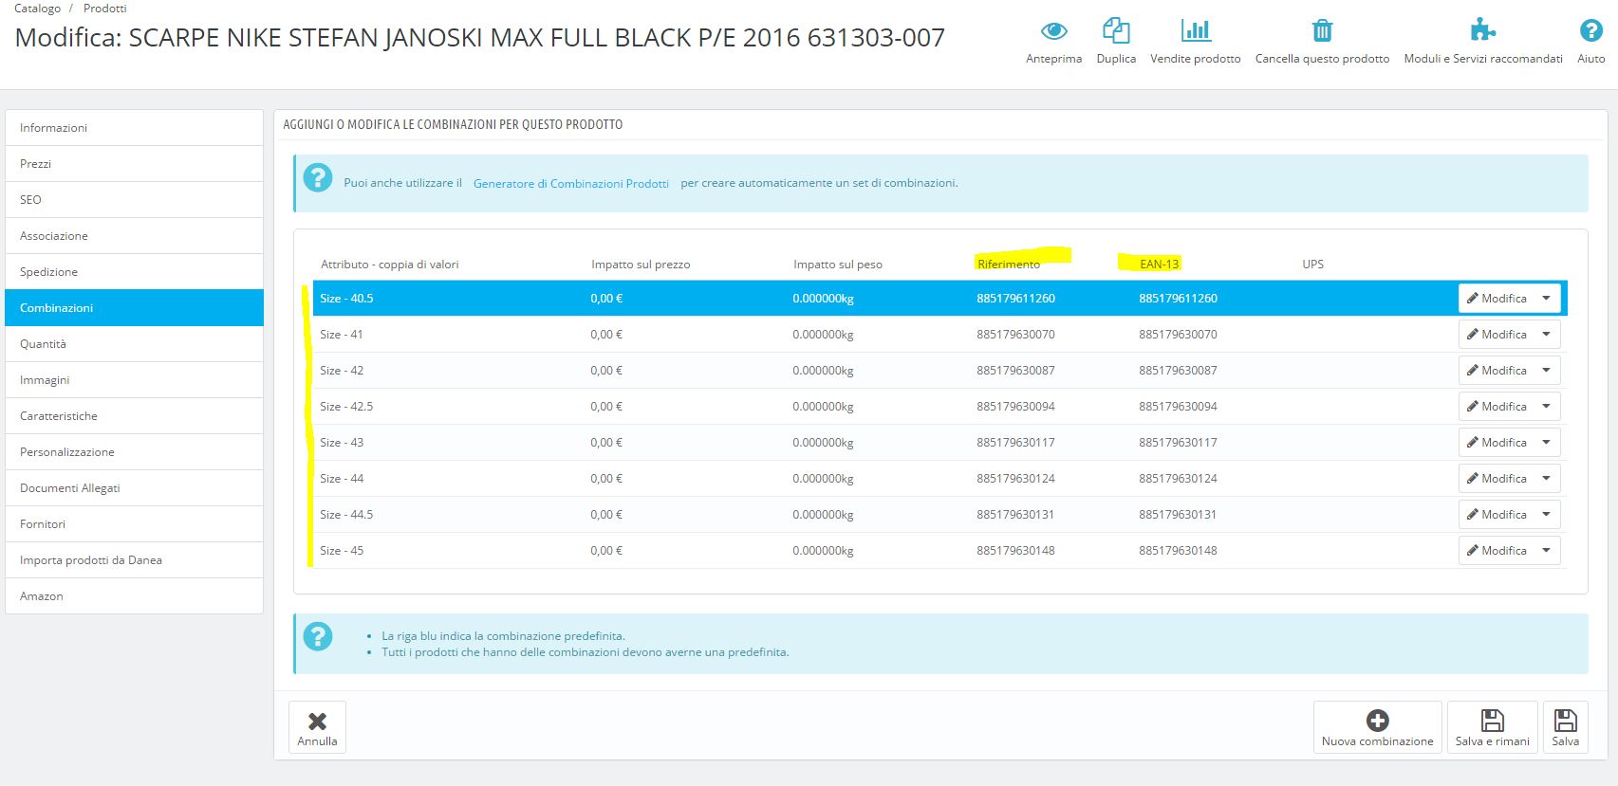The height and width of the screenshot is (786, 1618).
Task: Edit Size - 44.5 with Modifica
Action: [1497, 515]
